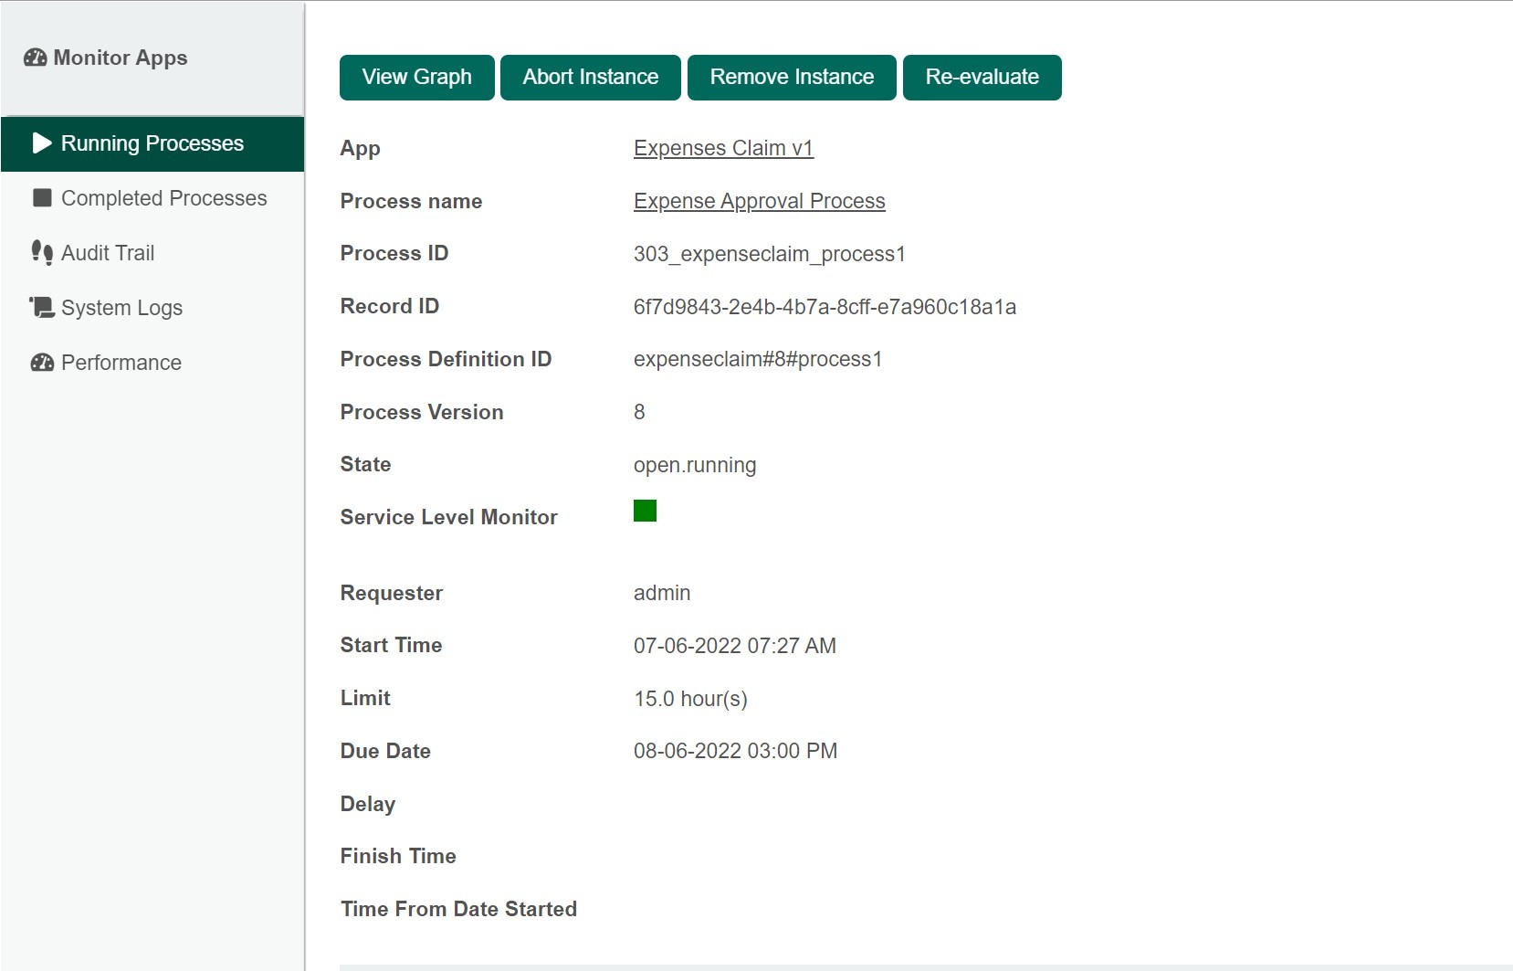Open the Performance page

(x=152, y=363)
